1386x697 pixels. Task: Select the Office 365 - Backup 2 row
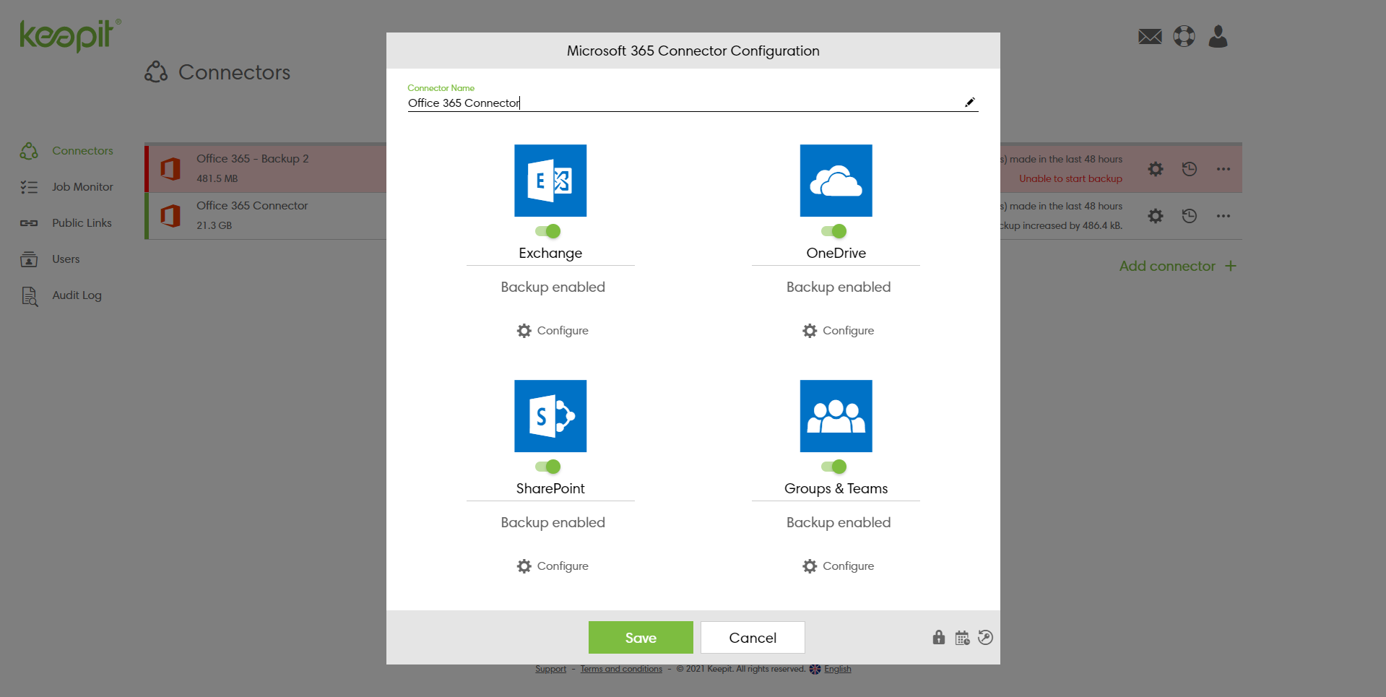(x=693, y=168)
